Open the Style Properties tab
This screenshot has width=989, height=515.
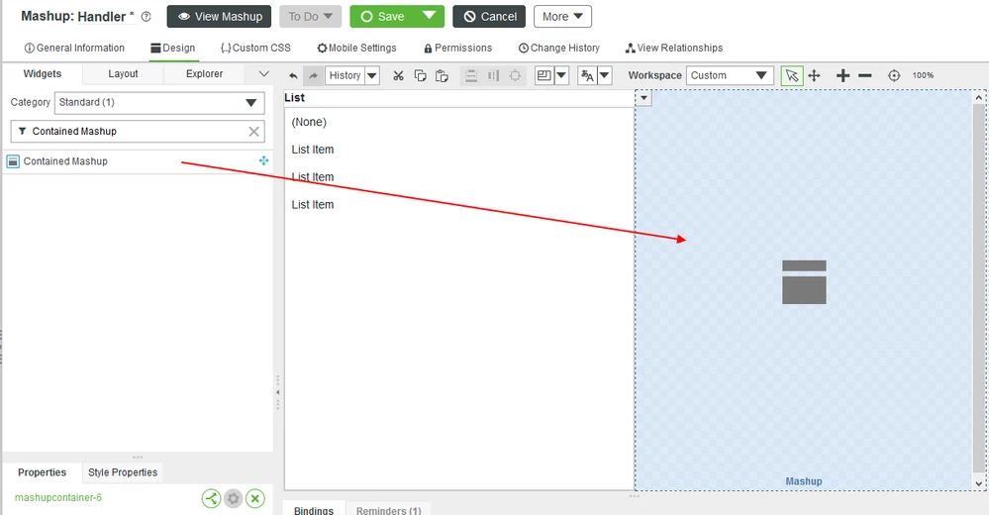[x=123, y=472]
